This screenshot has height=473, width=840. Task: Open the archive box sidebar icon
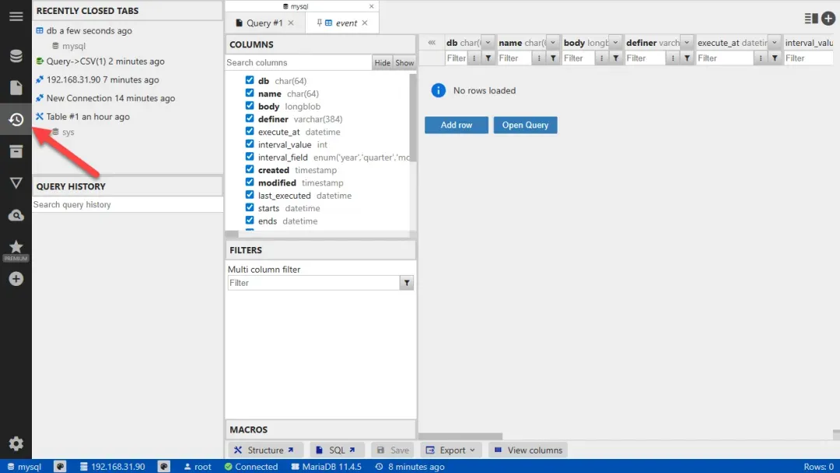click(x=16, y=151)
